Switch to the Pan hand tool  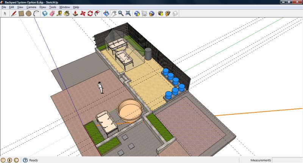click(x=114, y=14)
